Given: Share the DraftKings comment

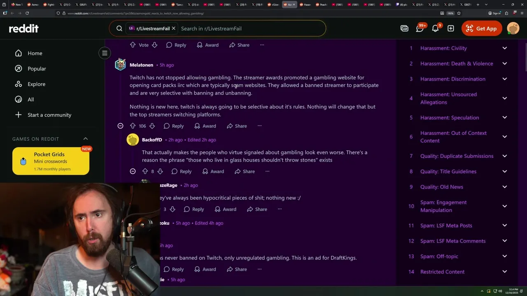Looking at the screenshot, I should 236,269.
